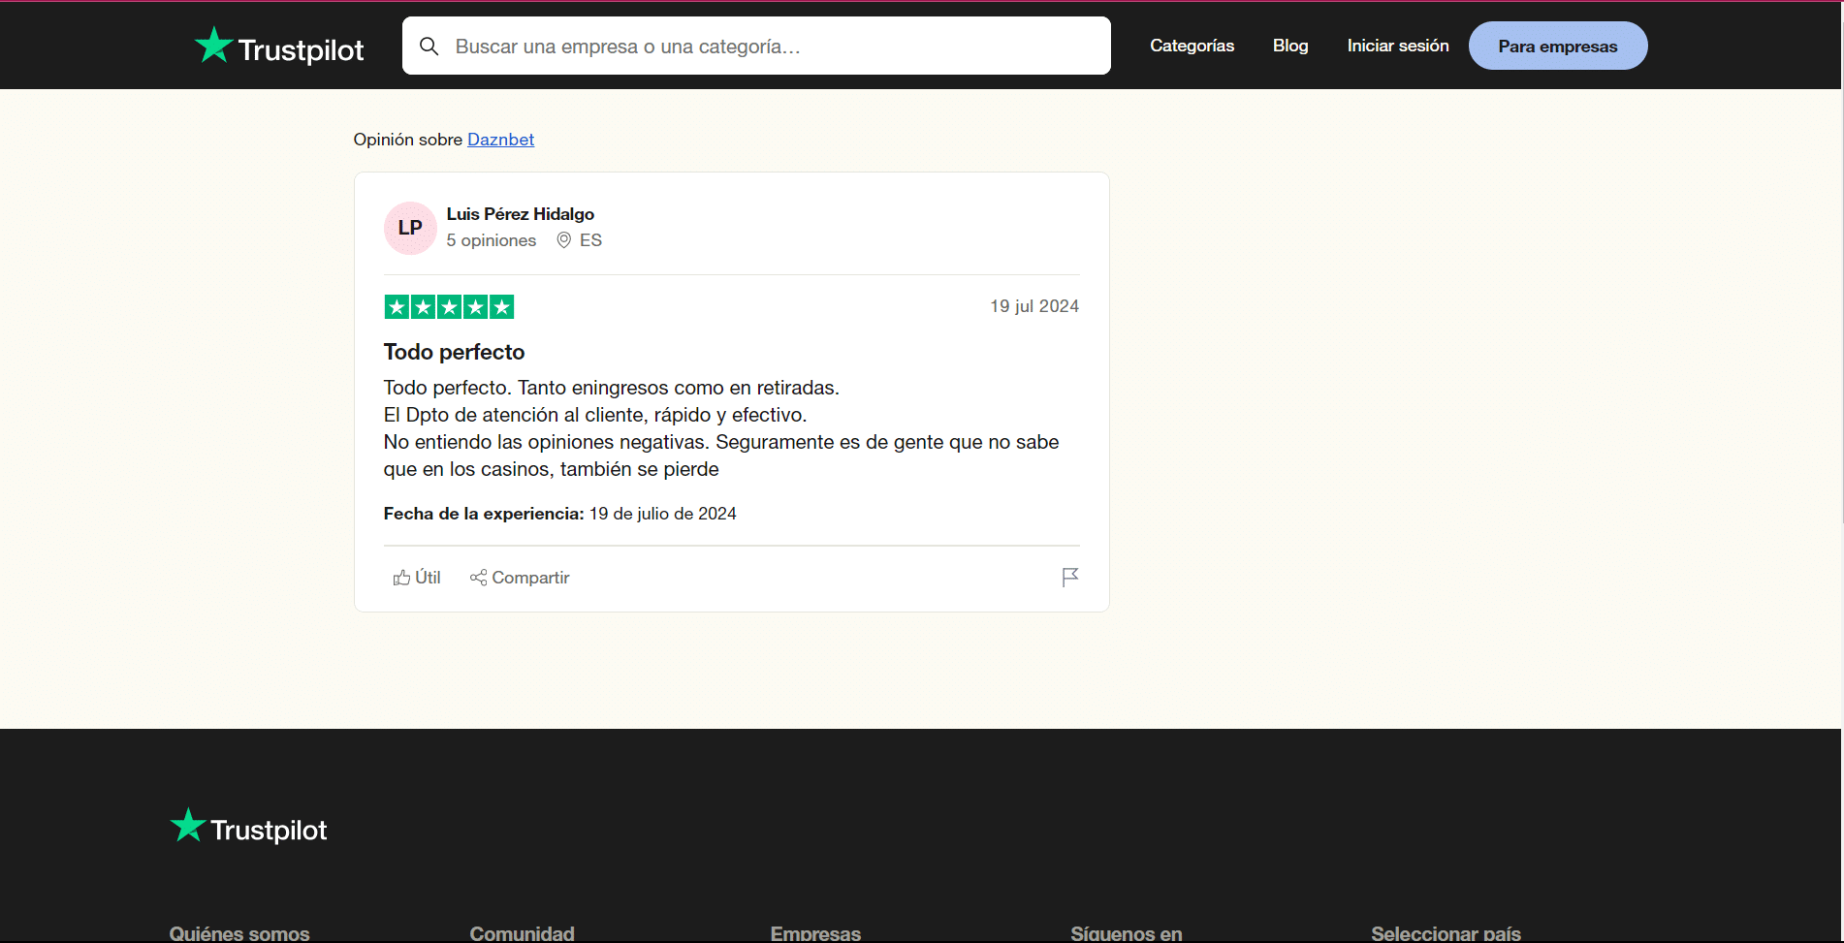
Task: Open the Compartir share options
Action: tap(519, 577)
